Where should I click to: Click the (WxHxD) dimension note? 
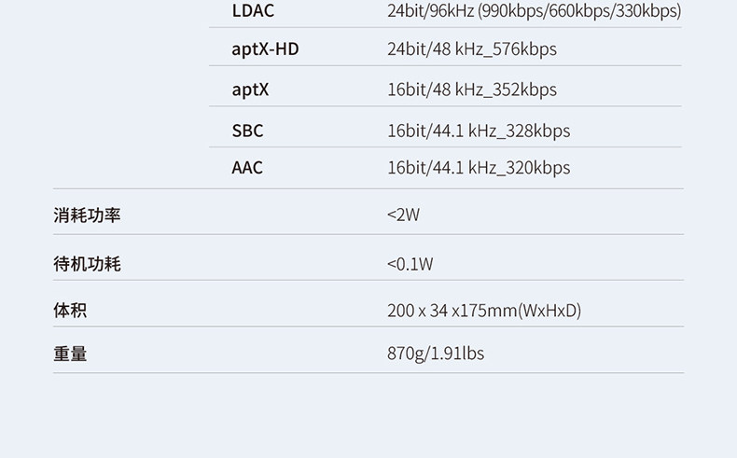point(549,310)
